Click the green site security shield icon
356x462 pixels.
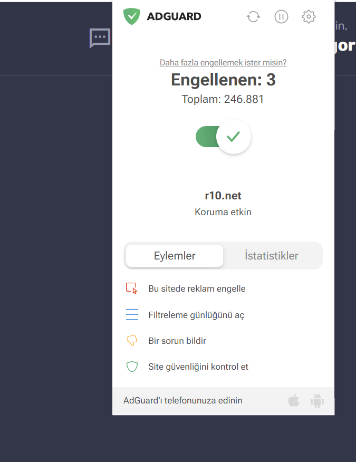(x=132, y=367)
